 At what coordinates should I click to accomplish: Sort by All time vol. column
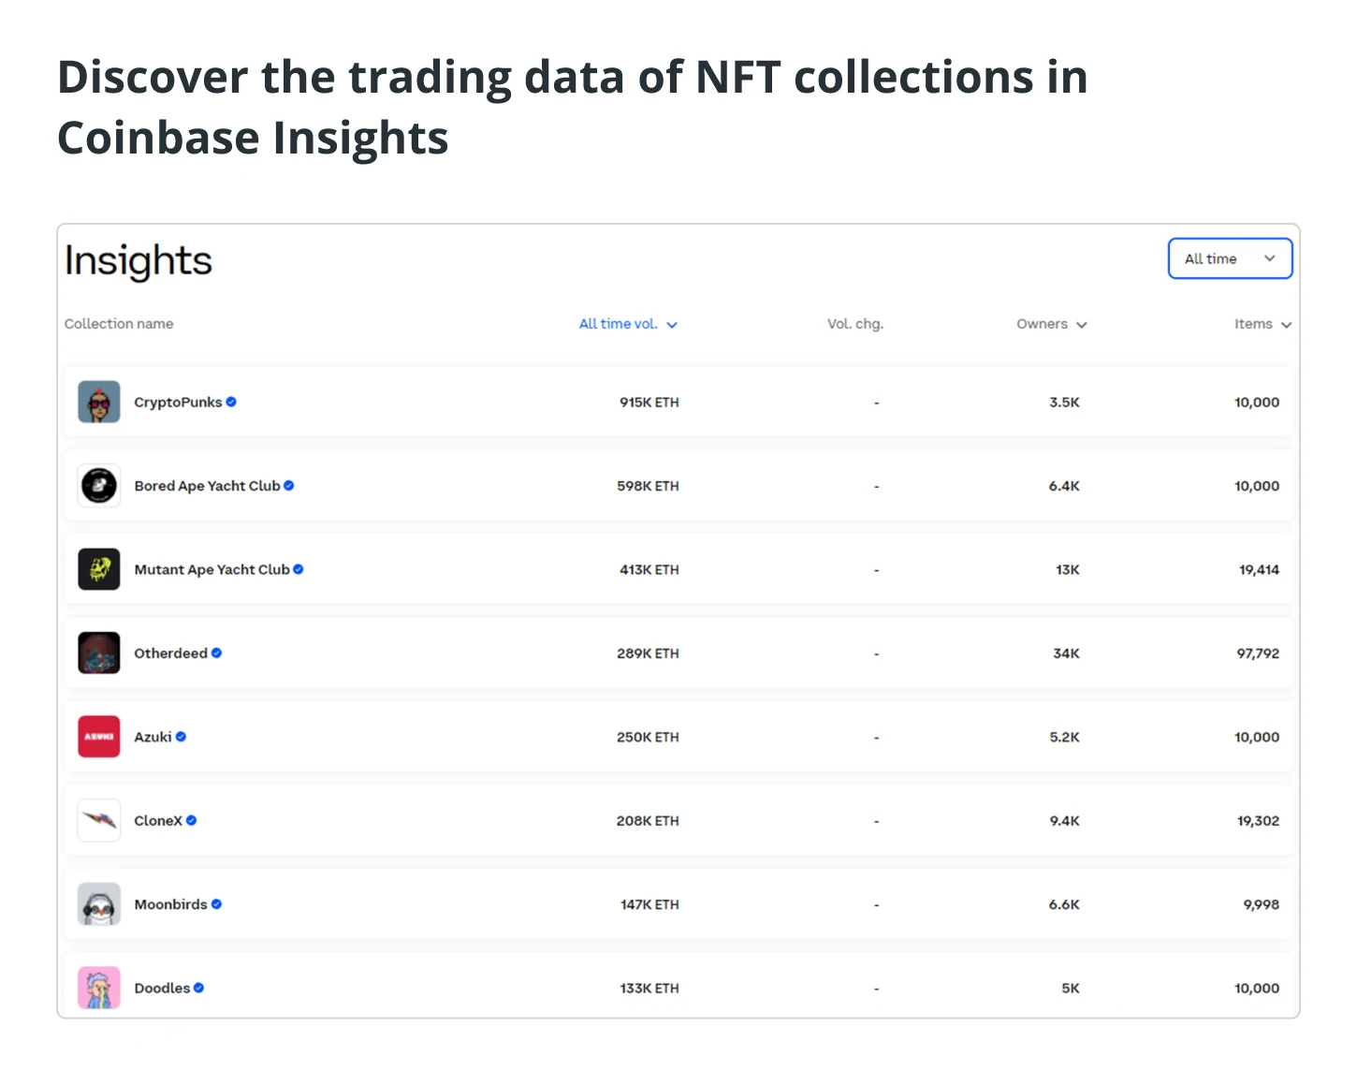[x=627, y=324]
